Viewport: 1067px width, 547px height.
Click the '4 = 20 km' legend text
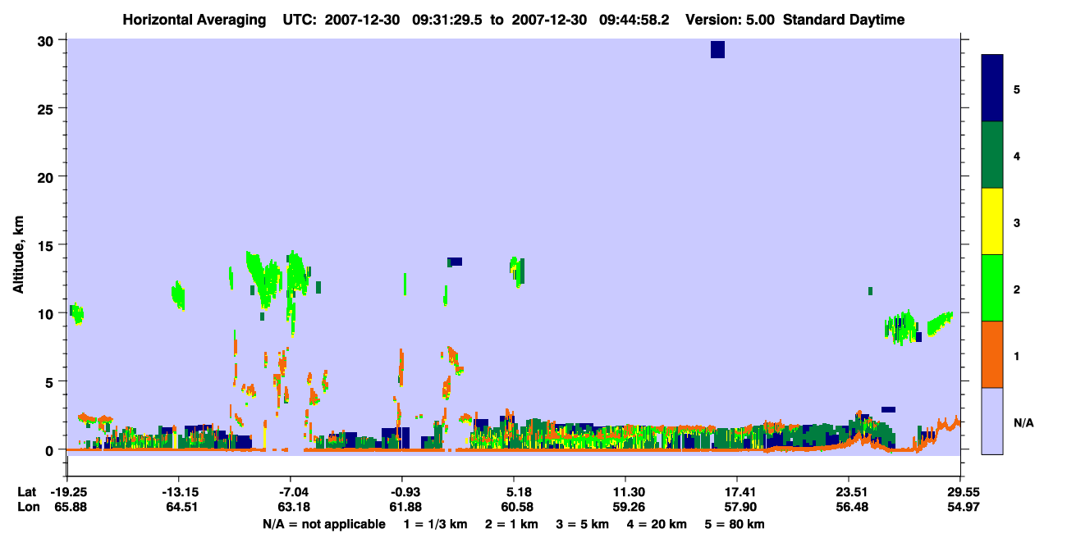[x=656, y=523]
